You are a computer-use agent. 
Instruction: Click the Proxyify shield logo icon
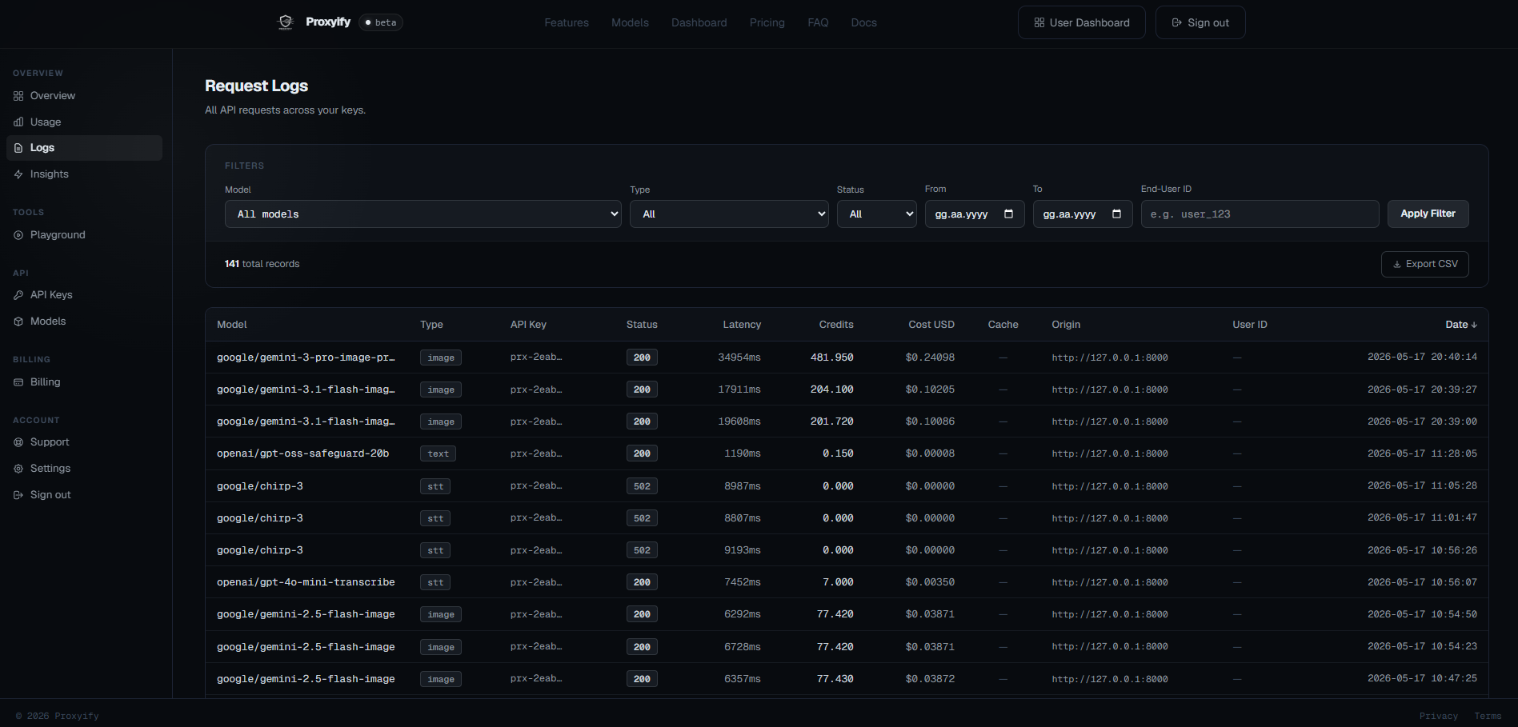(286, 22)
